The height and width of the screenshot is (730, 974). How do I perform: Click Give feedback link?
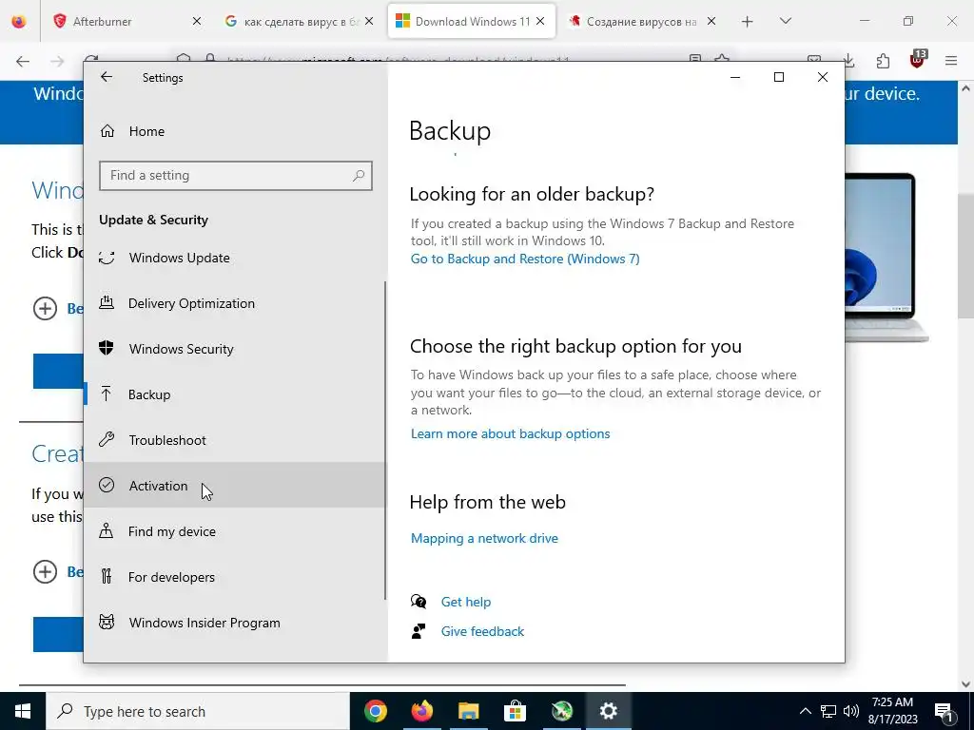pos(482,631)
